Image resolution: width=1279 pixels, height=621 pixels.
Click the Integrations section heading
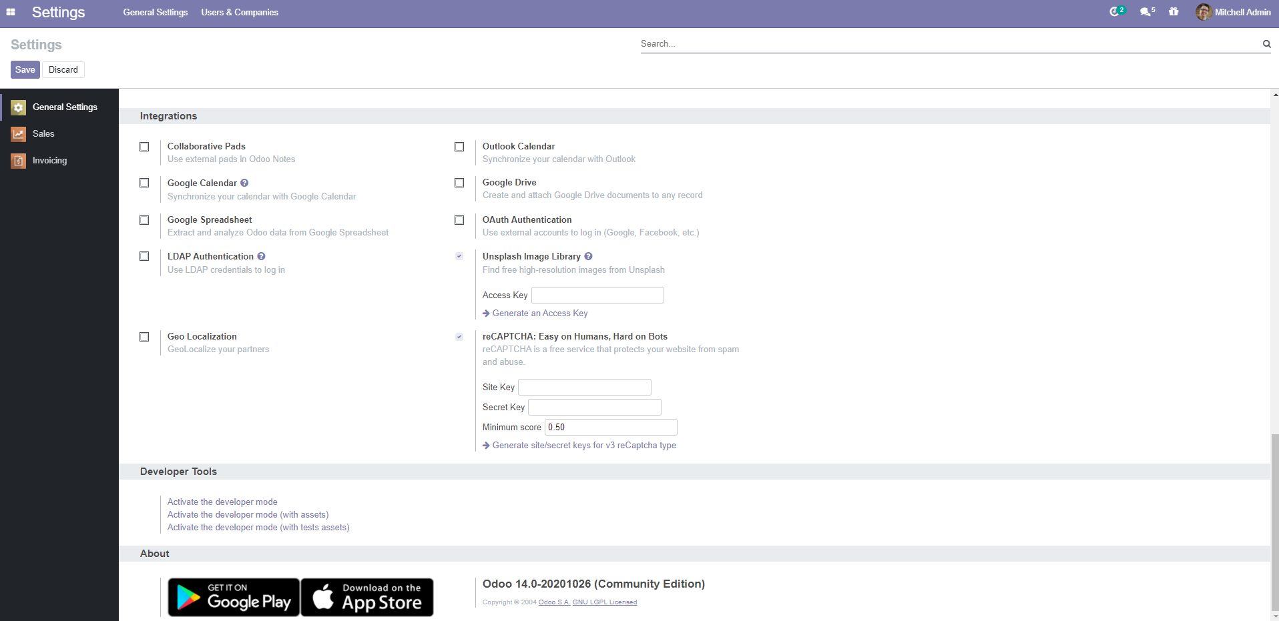pos(168,116)
